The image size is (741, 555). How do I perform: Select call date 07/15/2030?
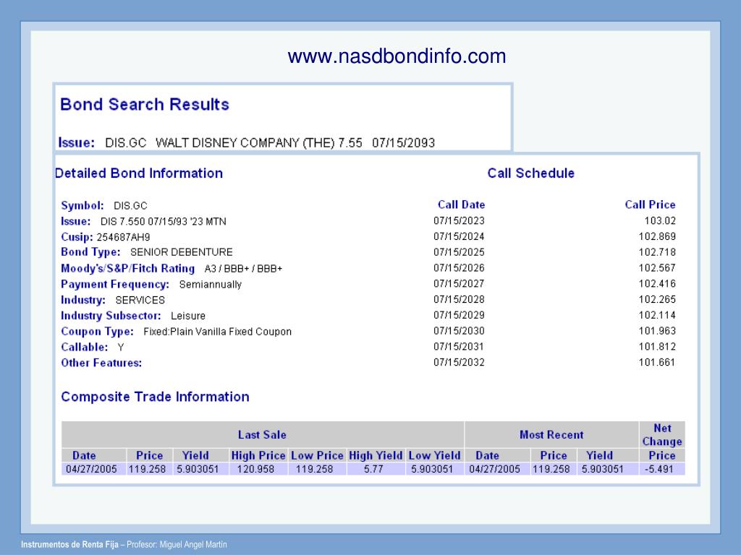[x=459, y=331]
